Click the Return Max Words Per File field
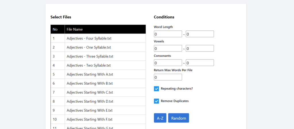Image resolution: width=294 pixels, height=129 pixels. [x=168, y=77]
